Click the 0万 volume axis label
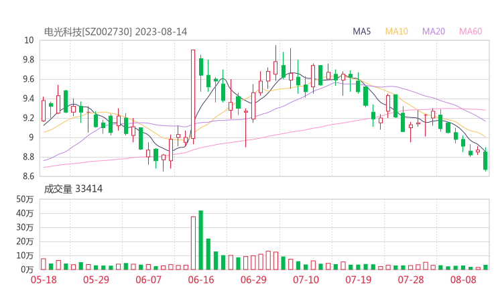This screenshot has width=496, height=295. pos(27,270)
